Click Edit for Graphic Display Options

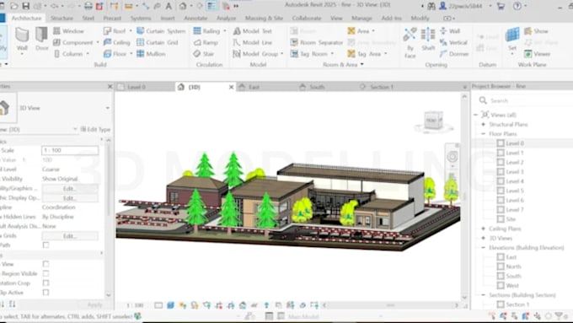[69, 198]
